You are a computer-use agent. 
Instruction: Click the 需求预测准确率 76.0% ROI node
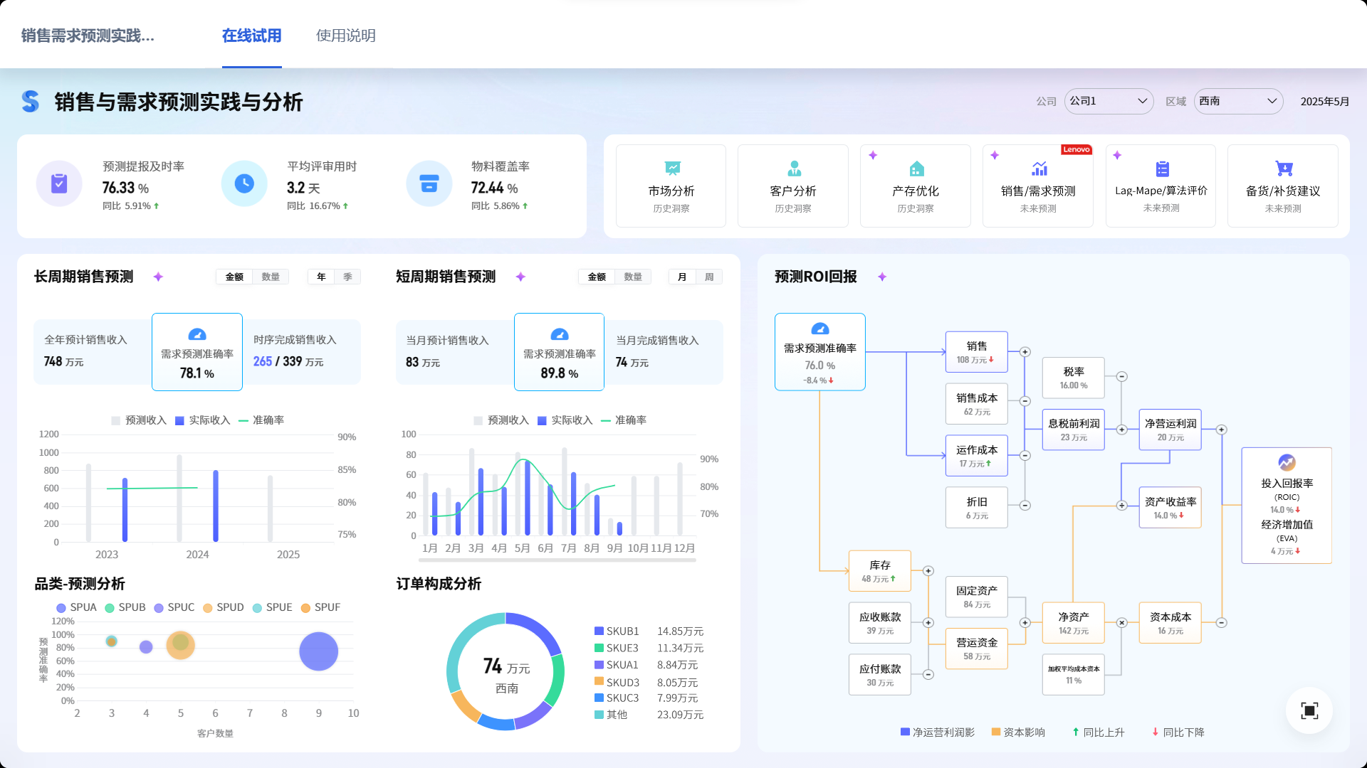coord(819,352)
